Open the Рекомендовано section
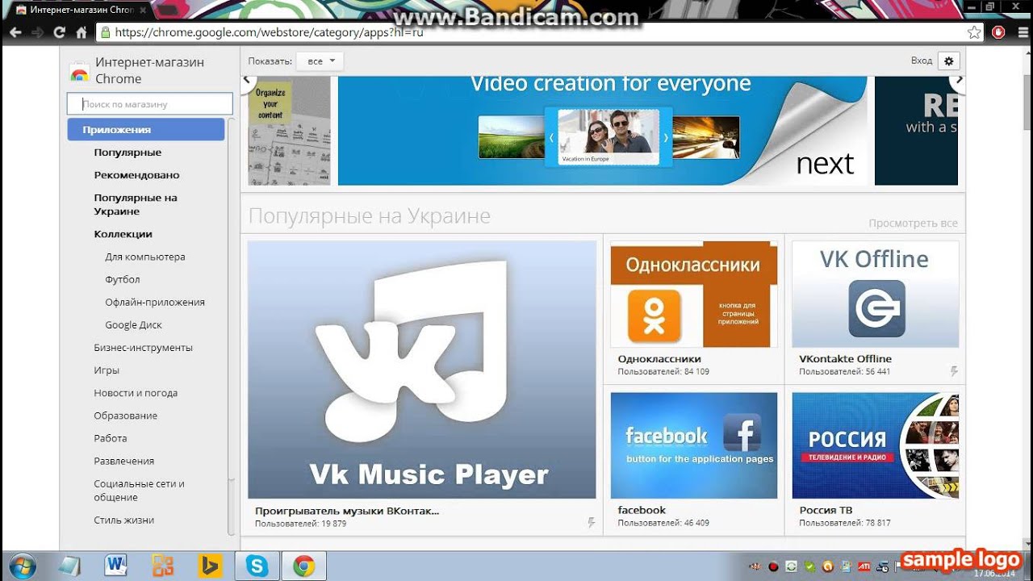The image size is (1033, 581). pos(136,175)
